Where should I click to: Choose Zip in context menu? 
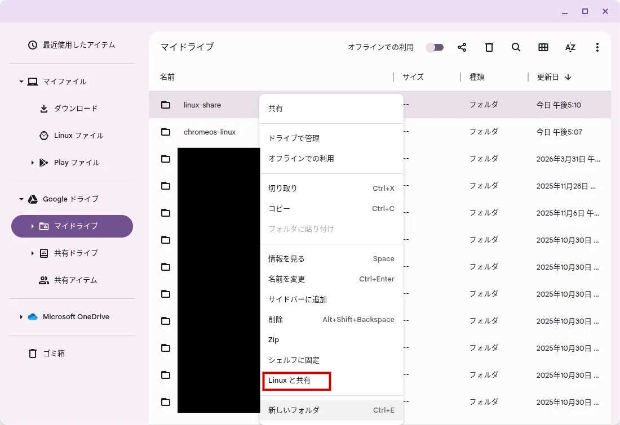coord(331,340)
